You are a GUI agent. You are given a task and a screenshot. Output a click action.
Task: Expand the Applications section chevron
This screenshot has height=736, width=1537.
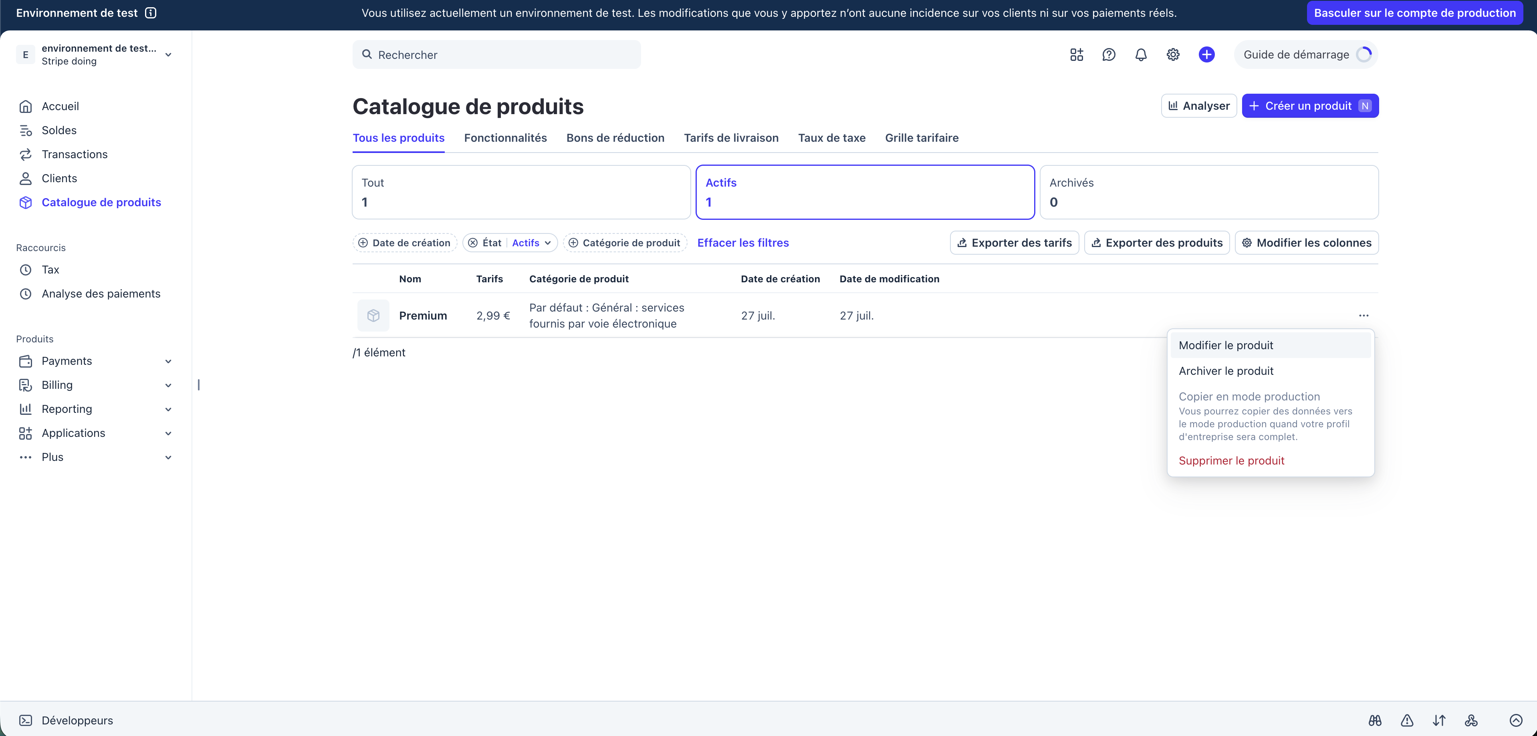click(x=168, y=434)
